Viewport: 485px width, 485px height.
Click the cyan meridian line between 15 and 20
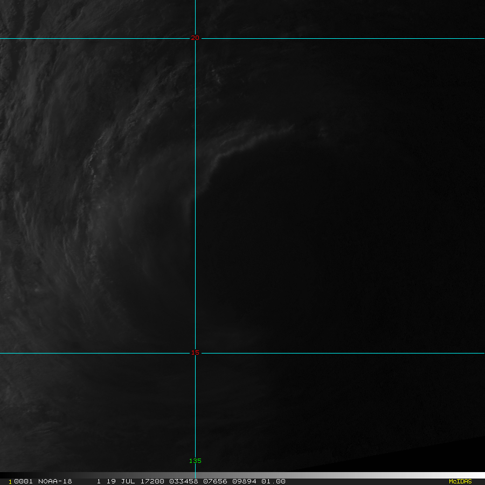[x=195, y=216]
